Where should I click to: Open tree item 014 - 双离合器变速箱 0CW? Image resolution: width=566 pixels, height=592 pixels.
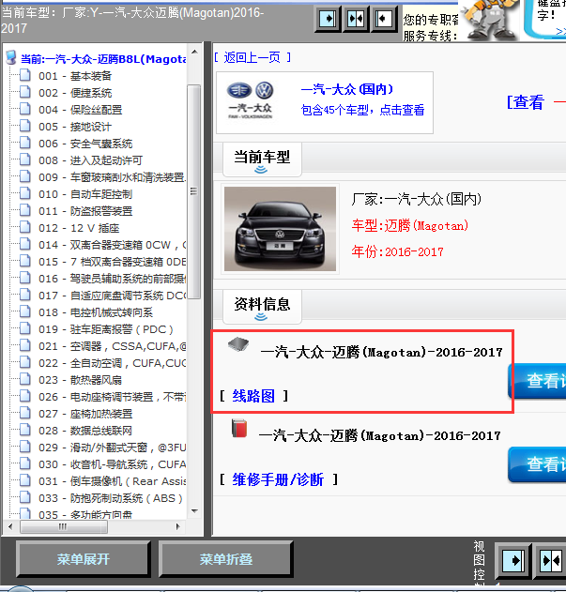(113, 245)
